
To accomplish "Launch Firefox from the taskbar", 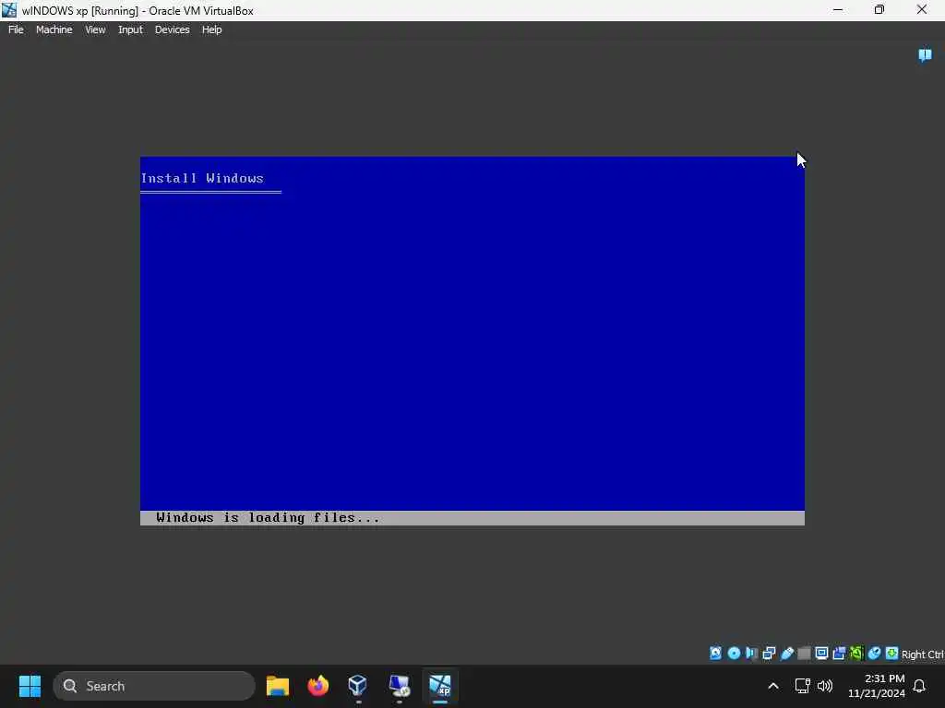I will pyautogui.click(x=317, y=686).
